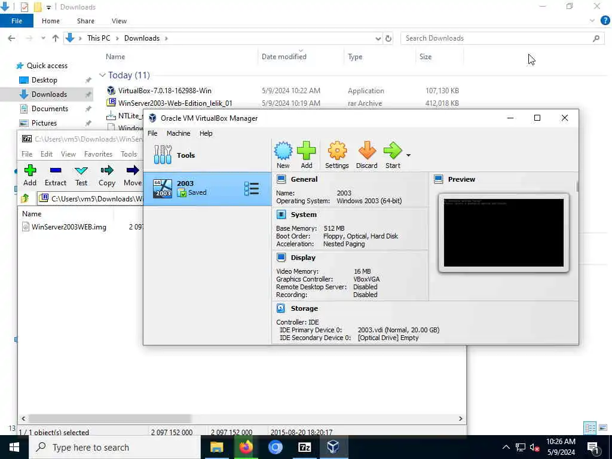Open Firefox from the taskbar
The height and width of the screenshot is (459, 612).
tap(246, 447)
